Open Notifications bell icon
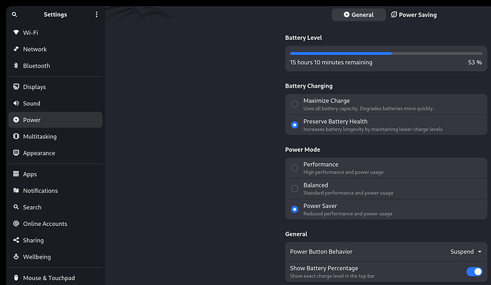 point(16,191)
